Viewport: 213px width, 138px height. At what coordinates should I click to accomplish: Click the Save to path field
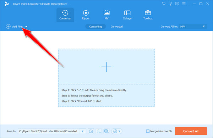tap(48, 131)
